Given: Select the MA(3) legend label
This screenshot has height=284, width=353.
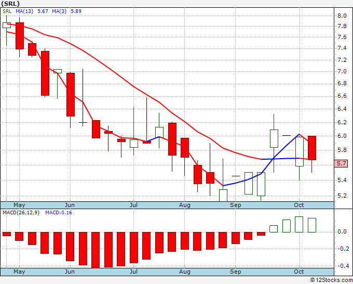Looking at the screenshot, I should [x=59, y=11].
